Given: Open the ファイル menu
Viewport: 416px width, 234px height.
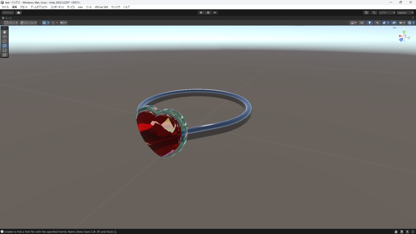Looking at the screenshot, I should [5, 7].
